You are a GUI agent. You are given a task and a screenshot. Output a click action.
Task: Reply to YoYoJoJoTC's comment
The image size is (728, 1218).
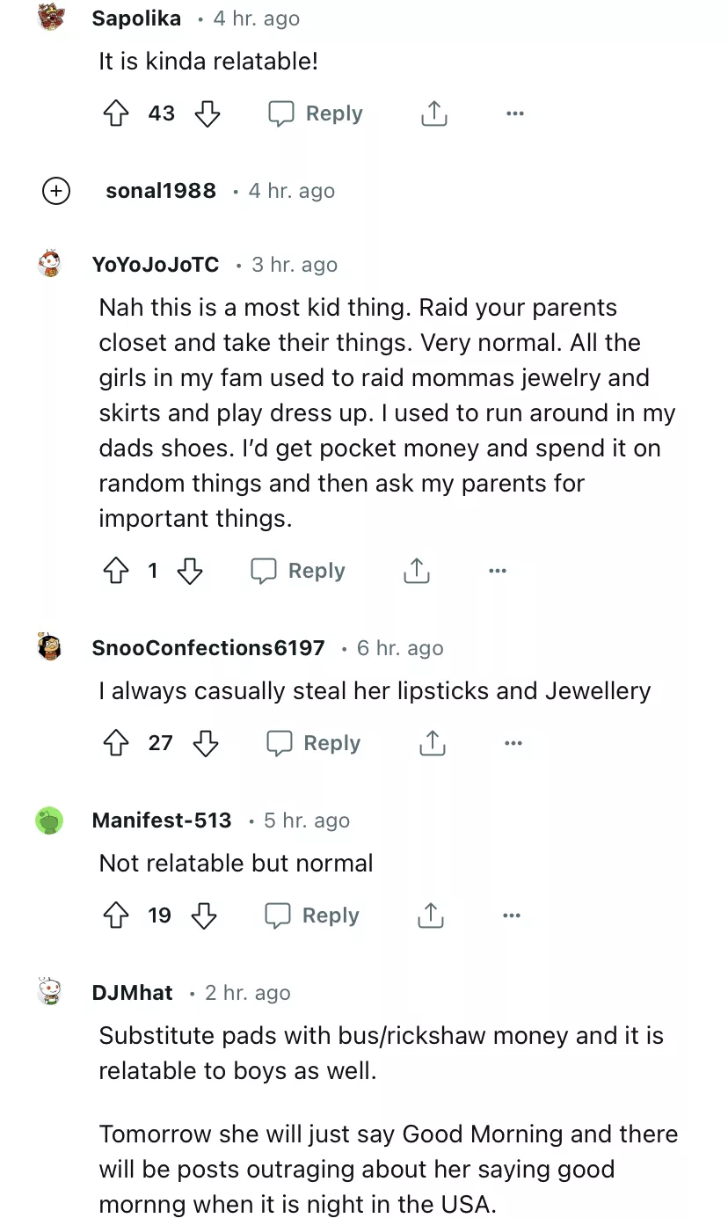click(298, 571)
